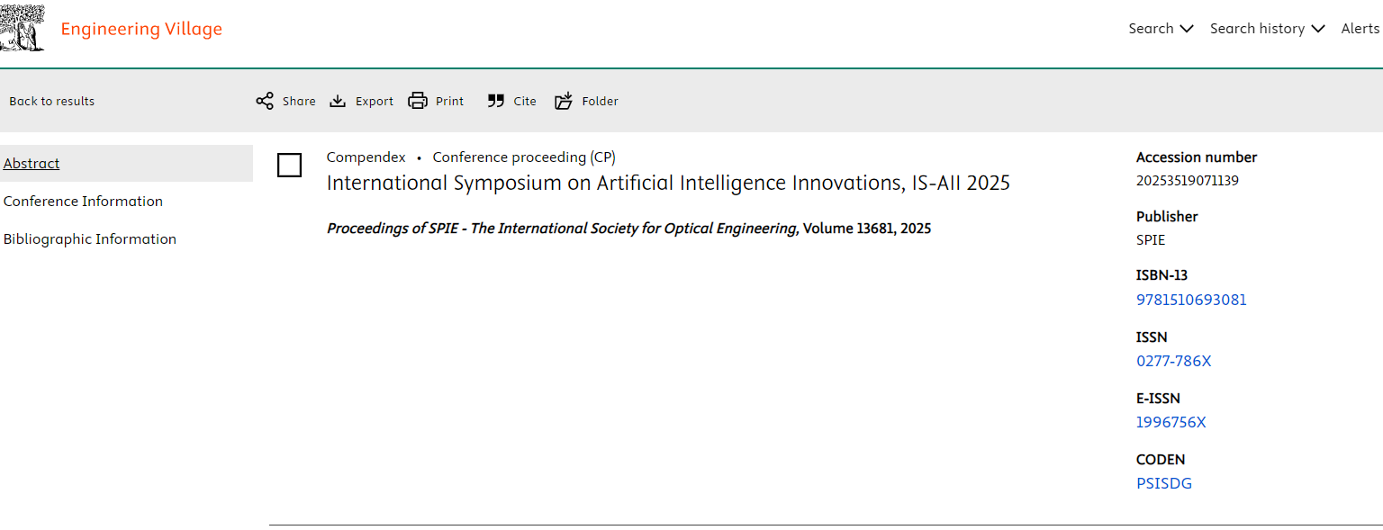1383x530 pixels.
Task: Click the Folder save icon
Action: [x=564, y=101]
